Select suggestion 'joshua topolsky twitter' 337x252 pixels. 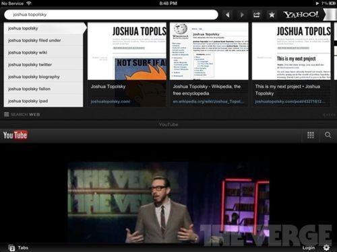point(43,65)
